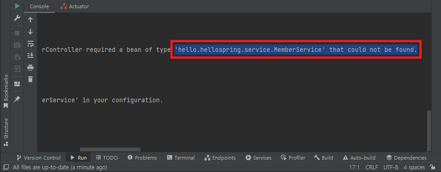The image size is (441, 172).
Task: Toggle the Pin Tab icon
Action: (x=17, y=99)
